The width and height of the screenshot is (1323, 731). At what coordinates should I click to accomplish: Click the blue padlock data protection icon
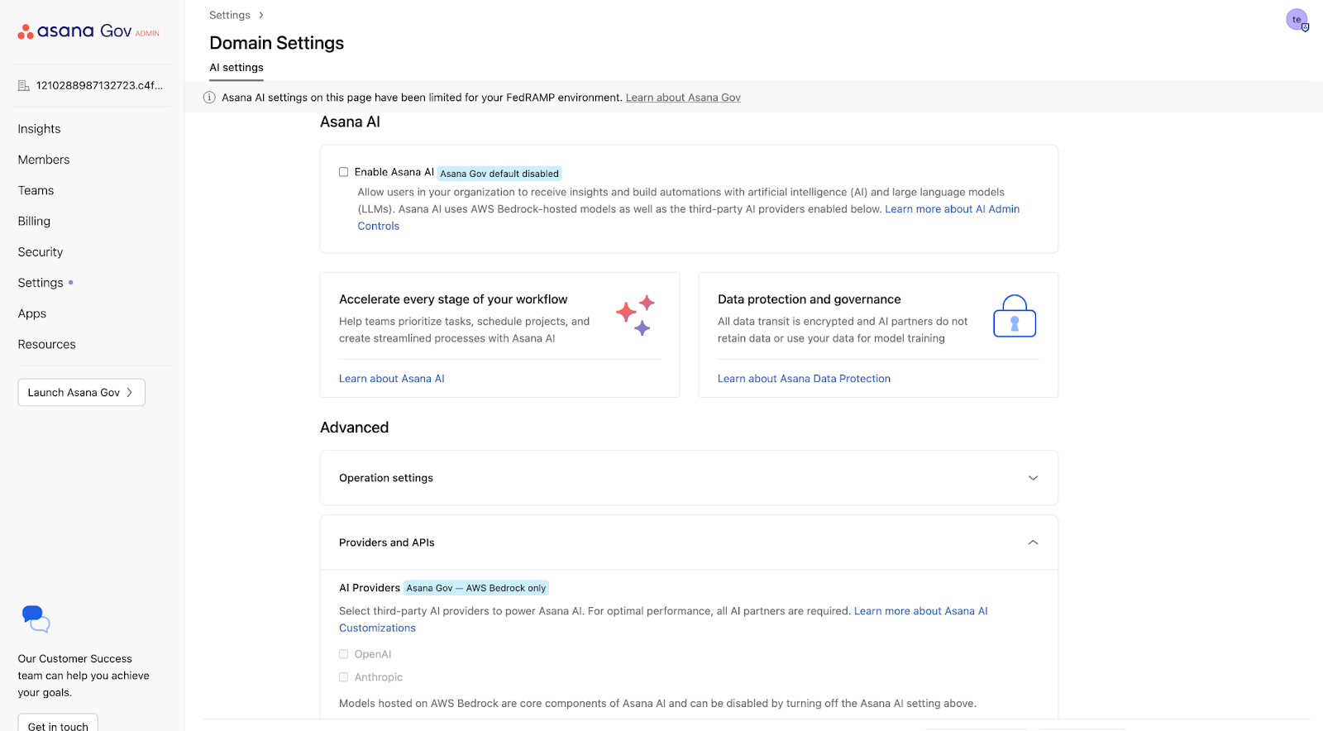pyautogui.click(x=1014, y=316)
